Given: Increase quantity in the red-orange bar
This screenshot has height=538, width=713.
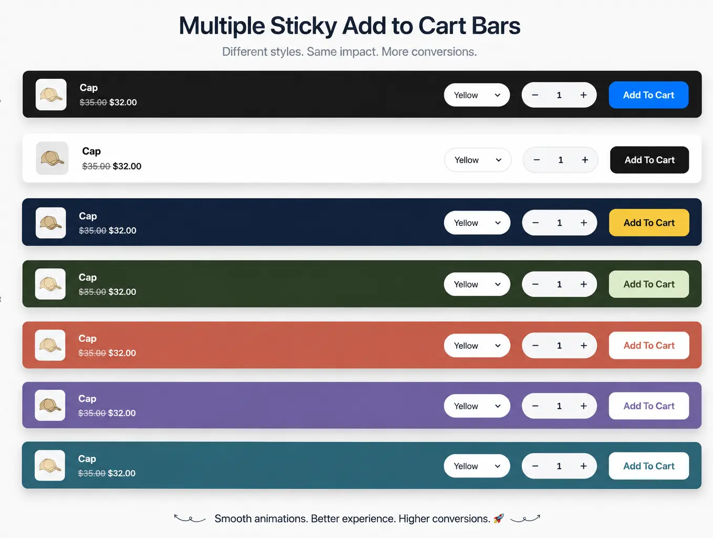Looking at the screenshot, I should pos(583,346).
